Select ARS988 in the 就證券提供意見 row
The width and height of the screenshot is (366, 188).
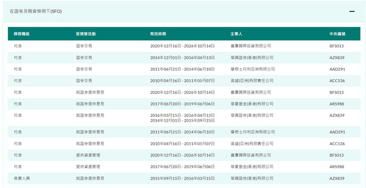(337, 104)
